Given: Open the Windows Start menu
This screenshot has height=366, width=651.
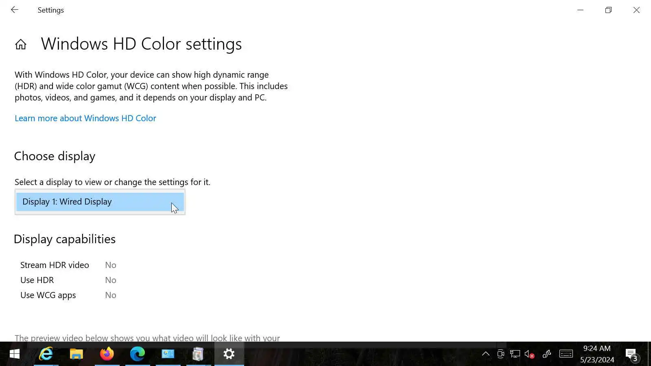Looking at the screenshot, I should (x=15, y=354).
